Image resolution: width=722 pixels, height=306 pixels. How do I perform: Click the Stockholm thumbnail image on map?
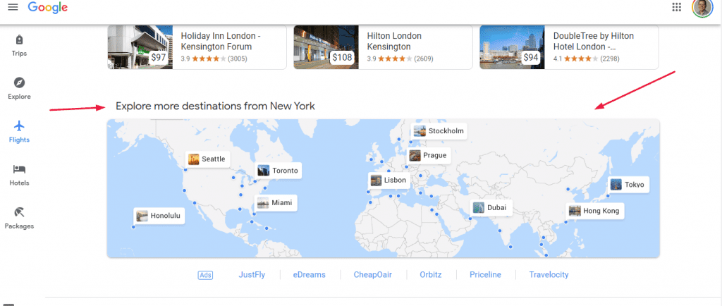[x=420, y=130]
